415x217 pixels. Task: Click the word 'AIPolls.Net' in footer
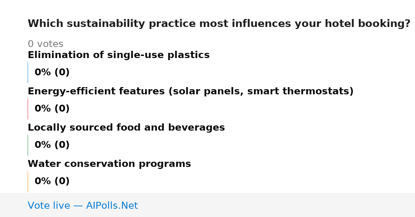coord(112,206)
